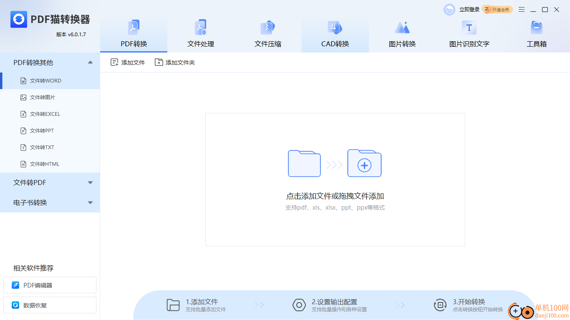This screenshot has height=320, width=570.
Task: Click the folder-plus icon in drop zone
Action: click(x=364, y=163)
